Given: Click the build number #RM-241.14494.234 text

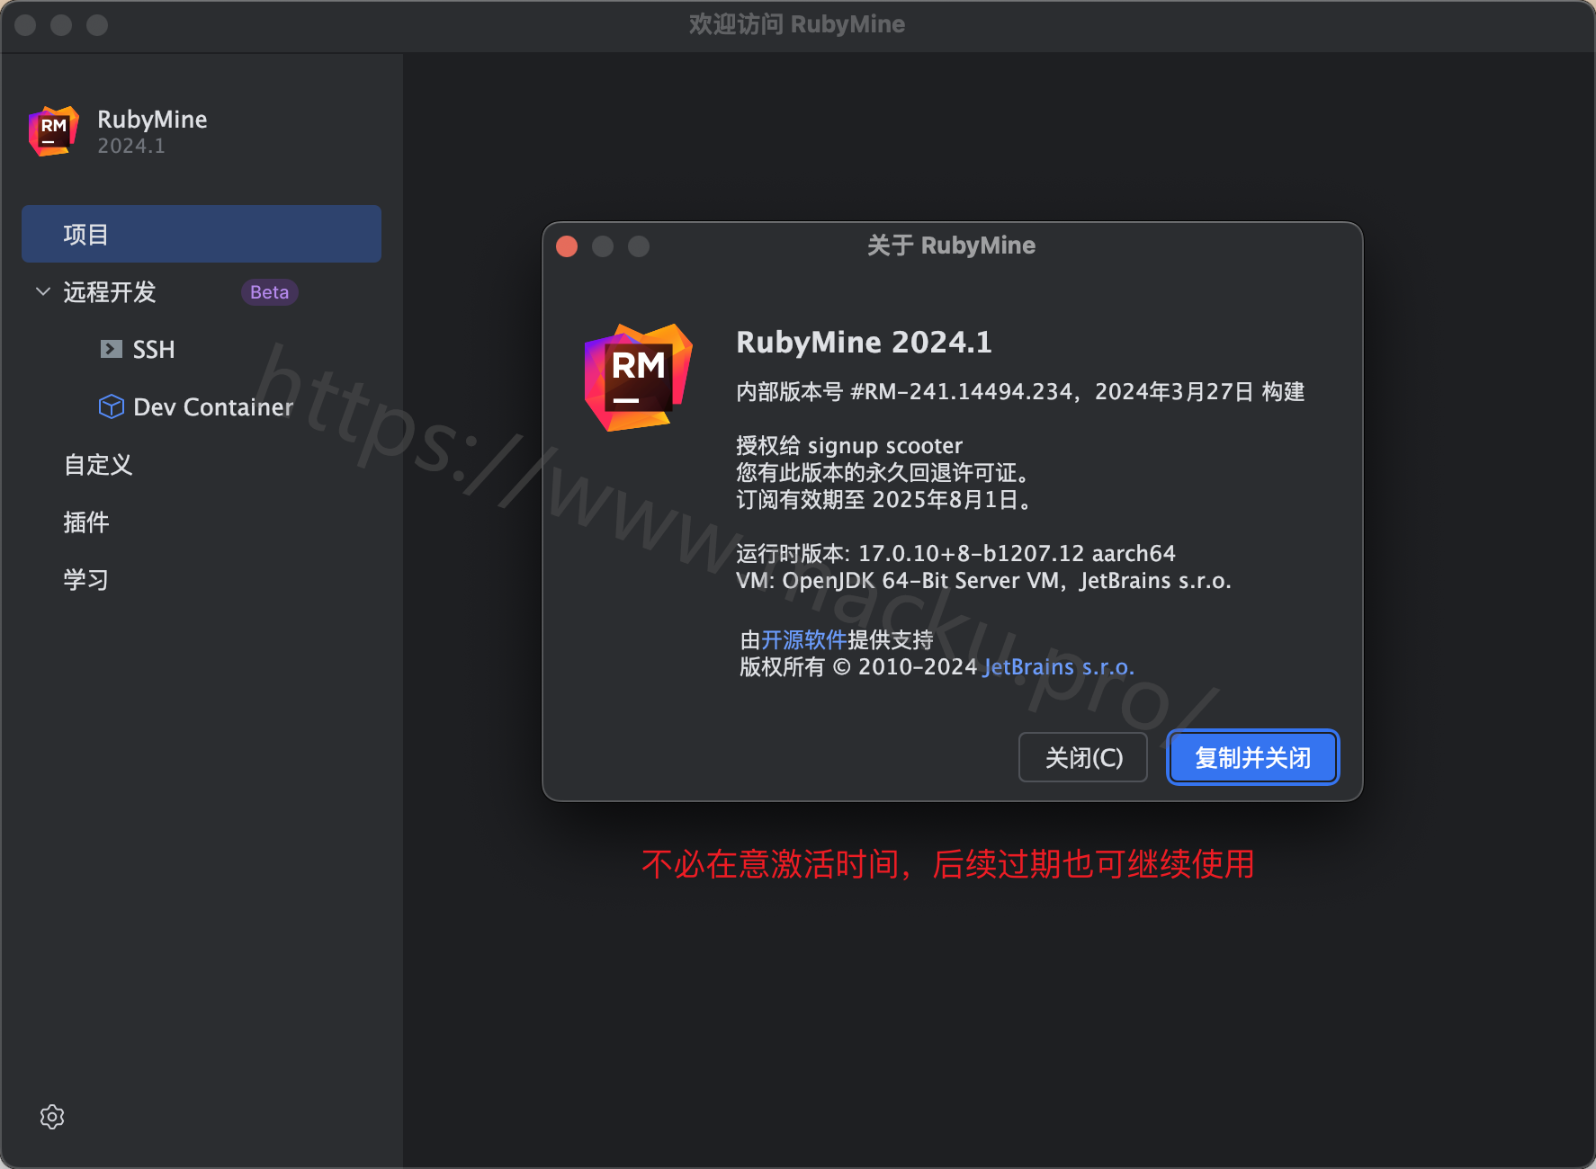Looking at the screenshot, I should [x=962, y=391].
